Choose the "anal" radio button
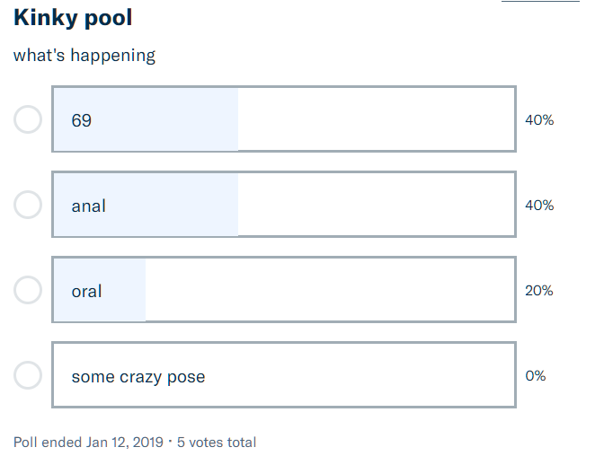Screen dimensions: 595x456 point(28,205)
